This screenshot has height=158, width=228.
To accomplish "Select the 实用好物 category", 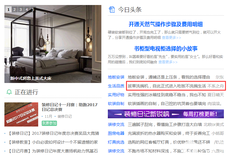I will [116, 95].
